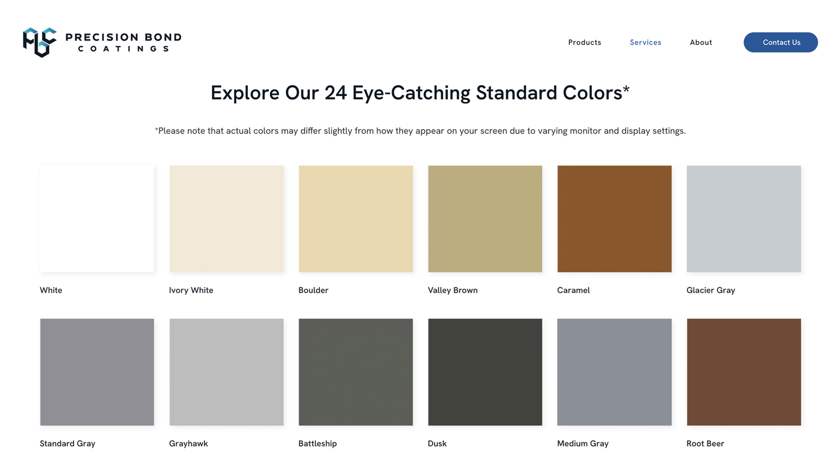Click the Caramel label text
Screen dimensions: 834x469
pos(573,290)
